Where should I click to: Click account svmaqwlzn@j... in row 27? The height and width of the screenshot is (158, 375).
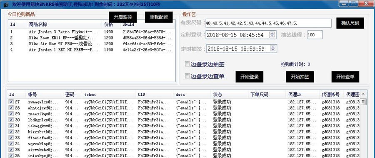point(43,102)
